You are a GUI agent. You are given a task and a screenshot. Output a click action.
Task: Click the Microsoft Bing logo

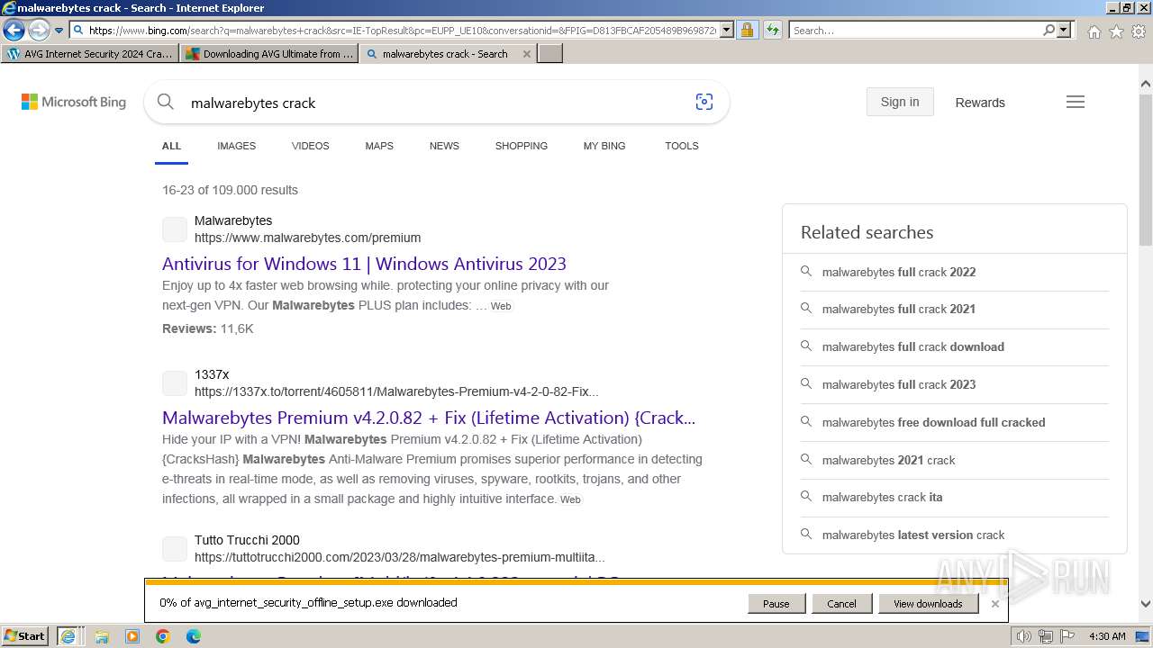74,103
